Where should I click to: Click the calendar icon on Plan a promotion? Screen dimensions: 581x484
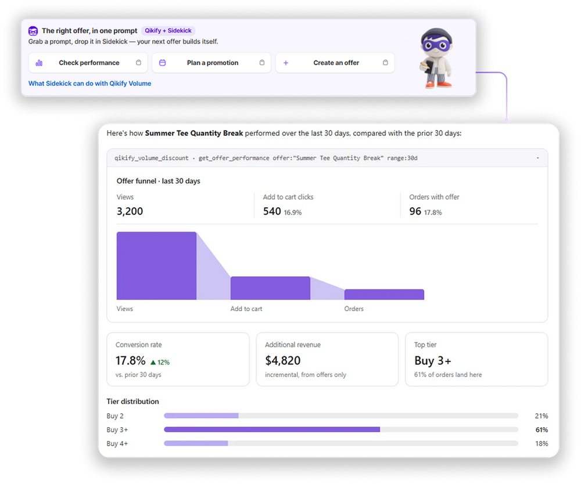(x=162, y=63)
